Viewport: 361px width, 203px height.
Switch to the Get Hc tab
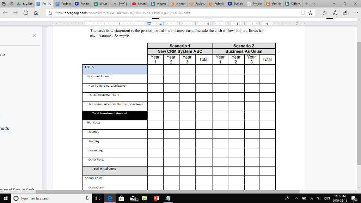click(273, 4)
